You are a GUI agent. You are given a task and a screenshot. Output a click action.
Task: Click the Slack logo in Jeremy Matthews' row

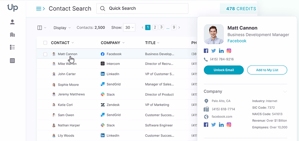102,94
